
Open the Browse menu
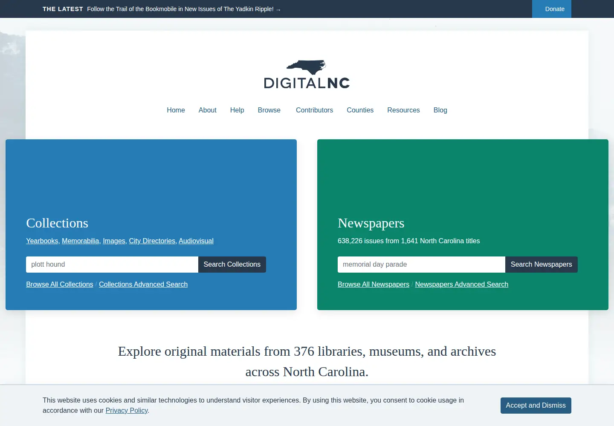[269, 110]
